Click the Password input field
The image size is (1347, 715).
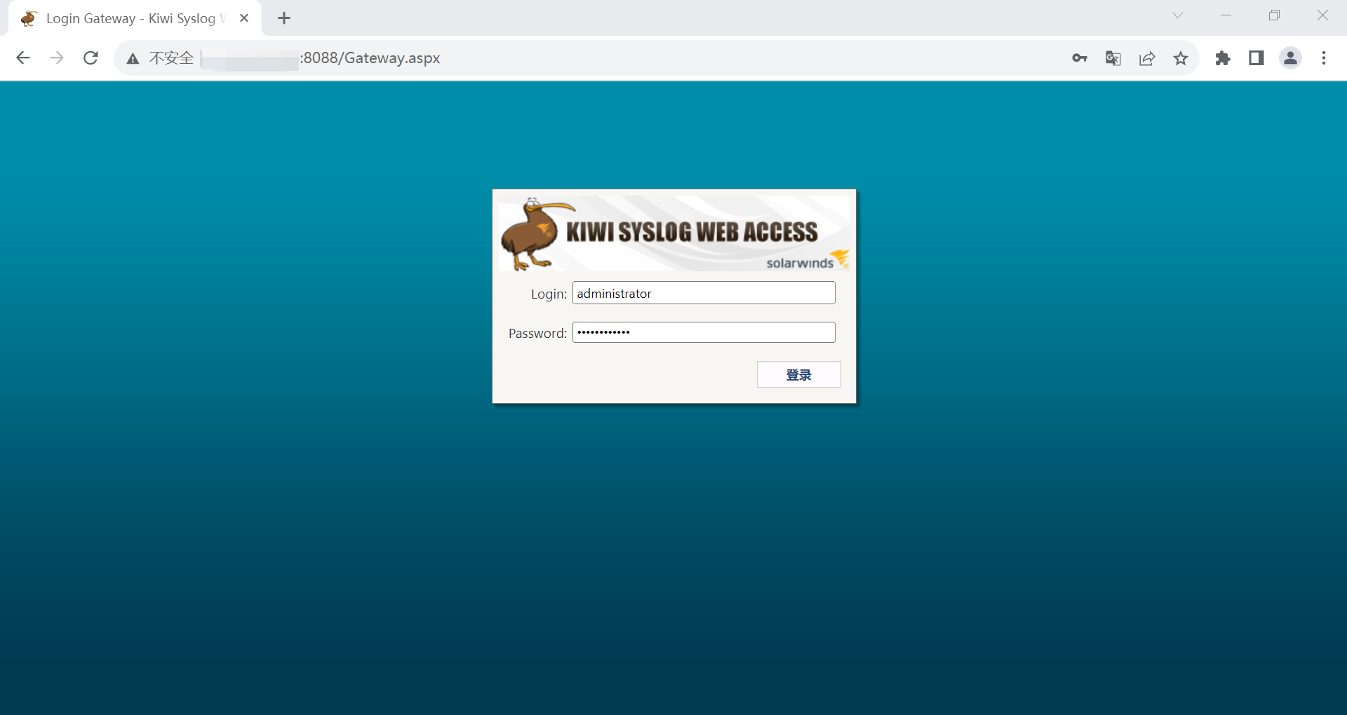(x=704, y=332)
